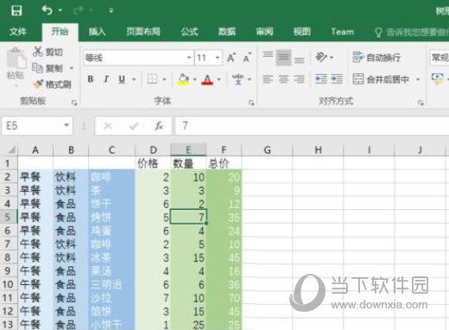The height and width of the screenshot is (330, 449).
Task: Apply the yellow fill color bucket
Action: pyautogui.click(x=184, y=79)
